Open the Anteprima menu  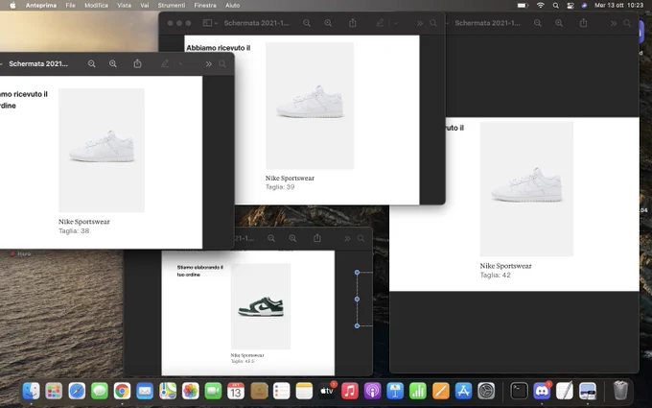[40, 6]
